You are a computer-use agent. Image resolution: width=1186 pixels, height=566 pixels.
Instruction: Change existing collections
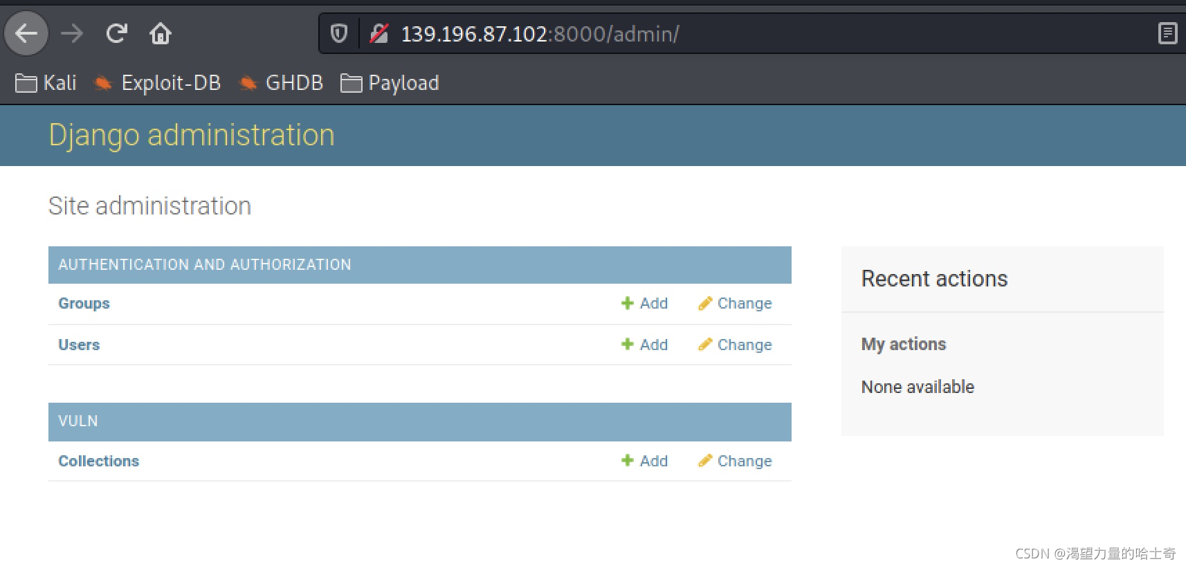pyautogui.click(x=735, y=461)
